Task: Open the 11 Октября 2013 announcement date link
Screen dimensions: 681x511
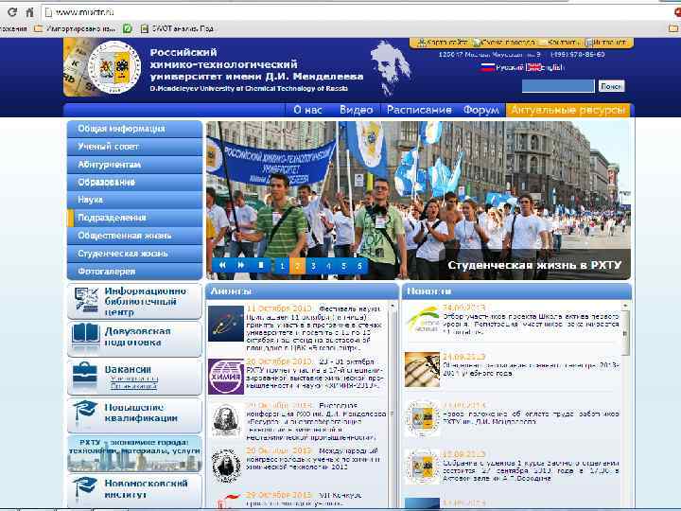Action: point(279,308)
